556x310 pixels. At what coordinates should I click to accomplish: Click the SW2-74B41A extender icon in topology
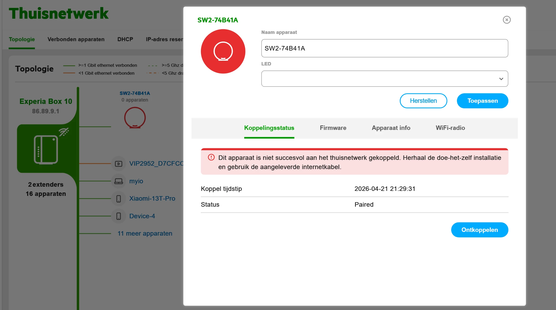[135, 118]
